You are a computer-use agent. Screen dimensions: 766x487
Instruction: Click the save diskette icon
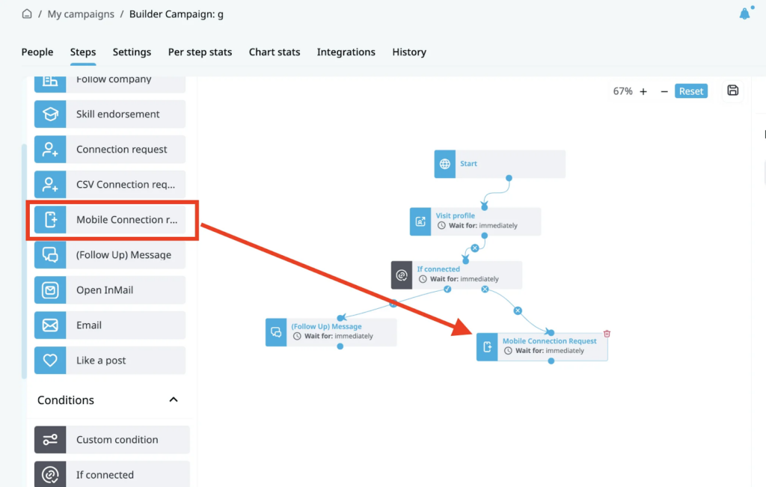tap(732, 91)
